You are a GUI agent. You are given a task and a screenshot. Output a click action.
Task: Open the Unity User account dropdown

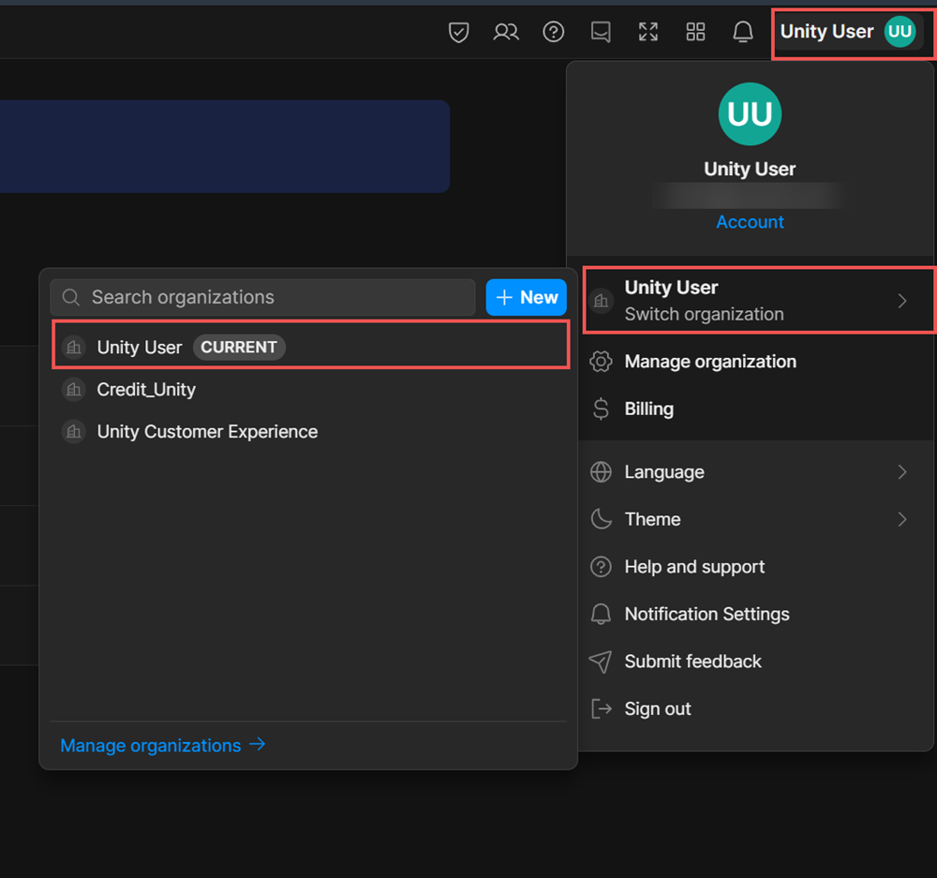tap(848, 32)
